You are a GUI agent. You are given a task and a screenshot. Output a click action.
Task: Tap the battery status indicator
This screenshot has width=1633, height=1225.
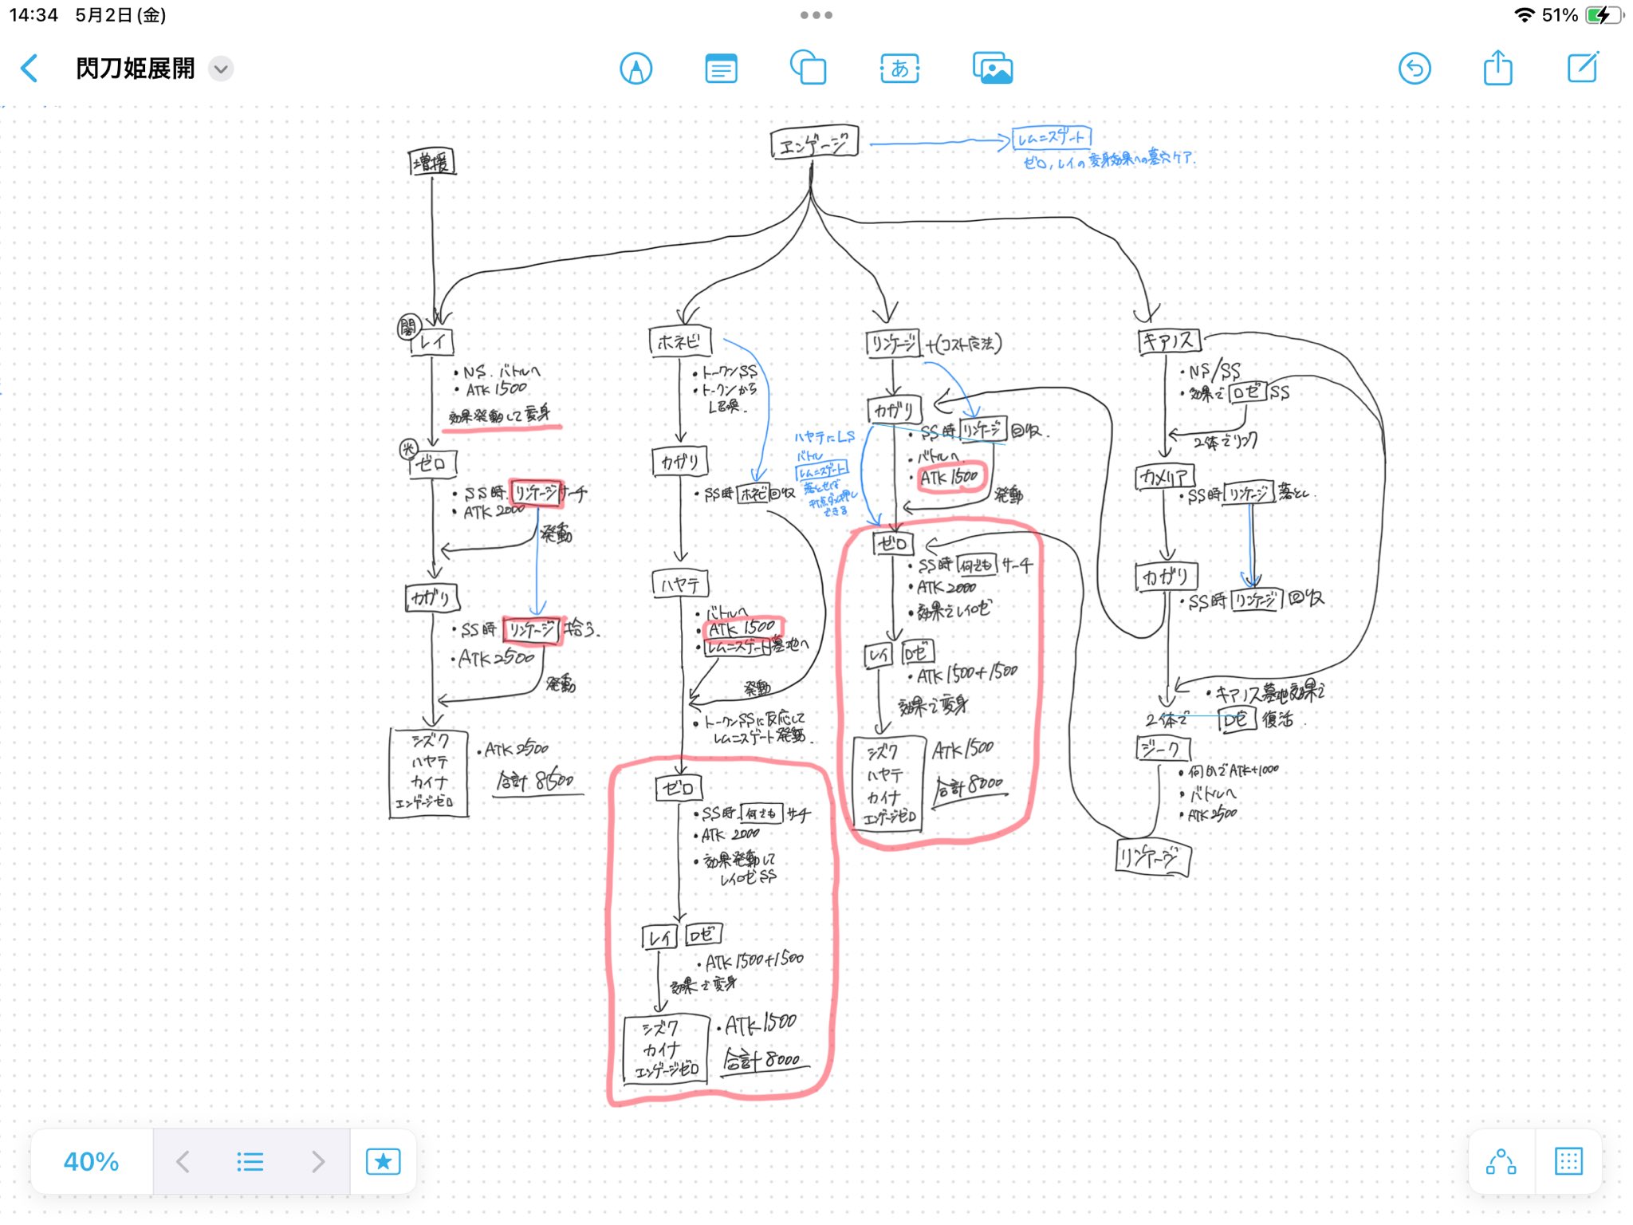(1603, 15)
